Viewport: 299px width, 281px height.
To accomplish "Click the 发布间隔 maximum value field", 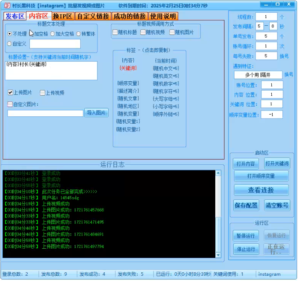I will pos(273,26).
